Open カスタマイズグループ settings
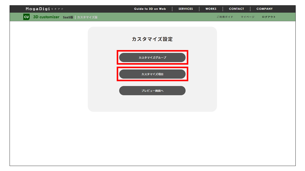This screenshot has width=305, height=171. (x=152, y=58)
